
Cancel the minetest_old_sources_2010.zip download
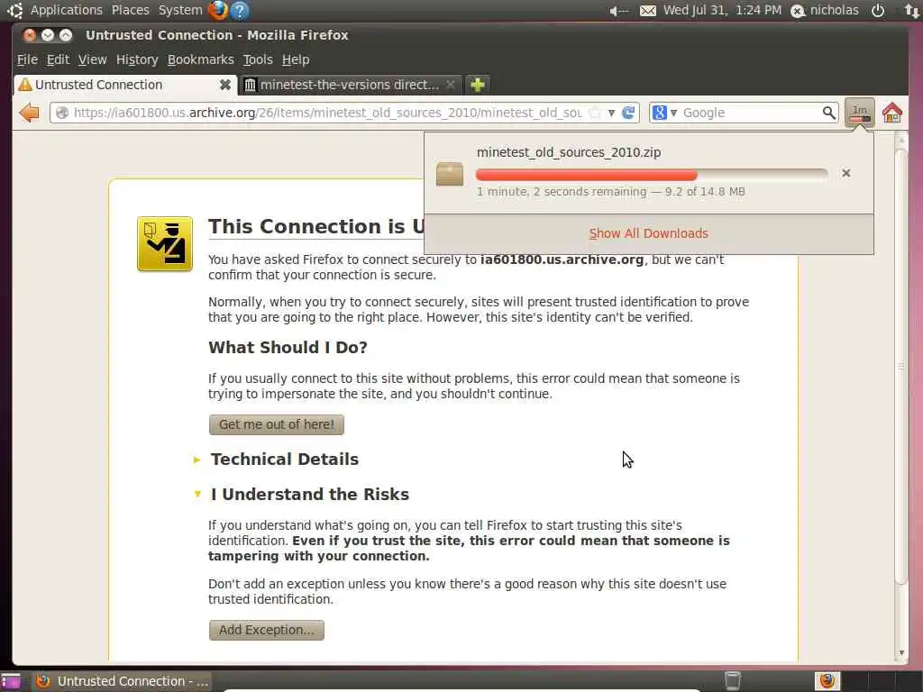(x=845, y=173)
